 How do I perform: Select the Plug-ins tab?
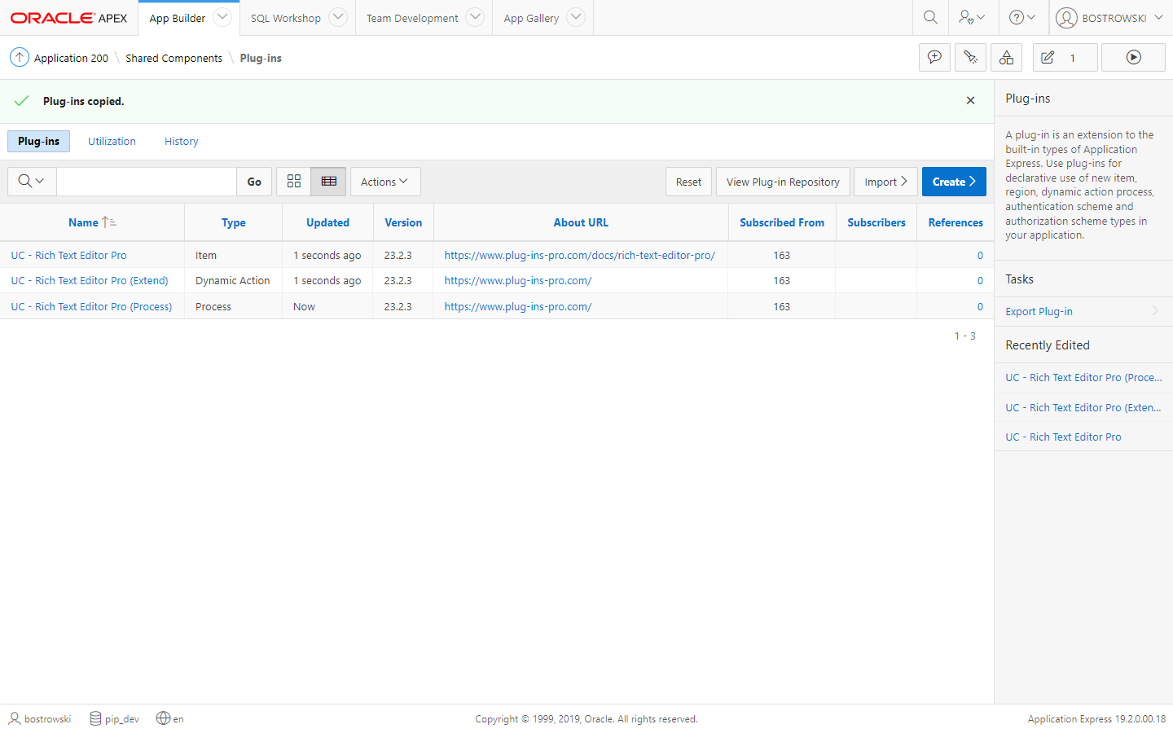(x=38, y=141)
